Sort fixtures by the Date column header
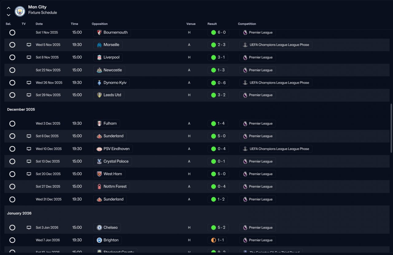The image size is (393, 255). 39,24
